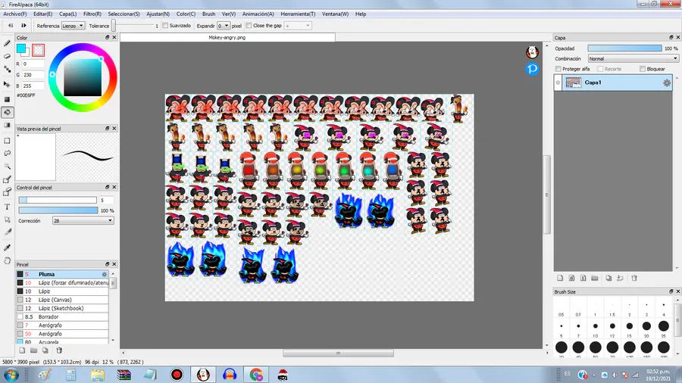682x383 pixels.
Task: Select the Gradient tool
Action: click(7, 125)
